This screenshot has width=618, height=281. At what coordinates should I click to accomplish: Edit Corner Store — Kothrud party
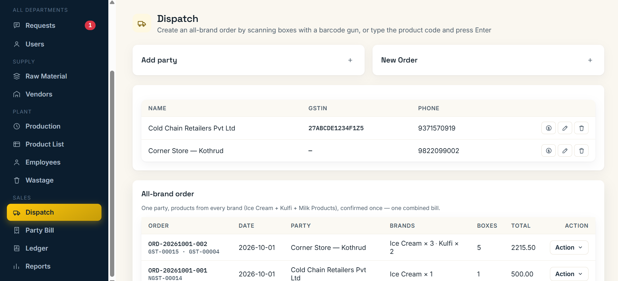click(x=565, y=151)
